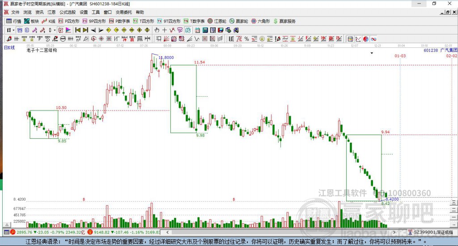The width and height of the screenshot is (458, 246).
Task: Open the P四方形 tool
Action: coord(69,21)
